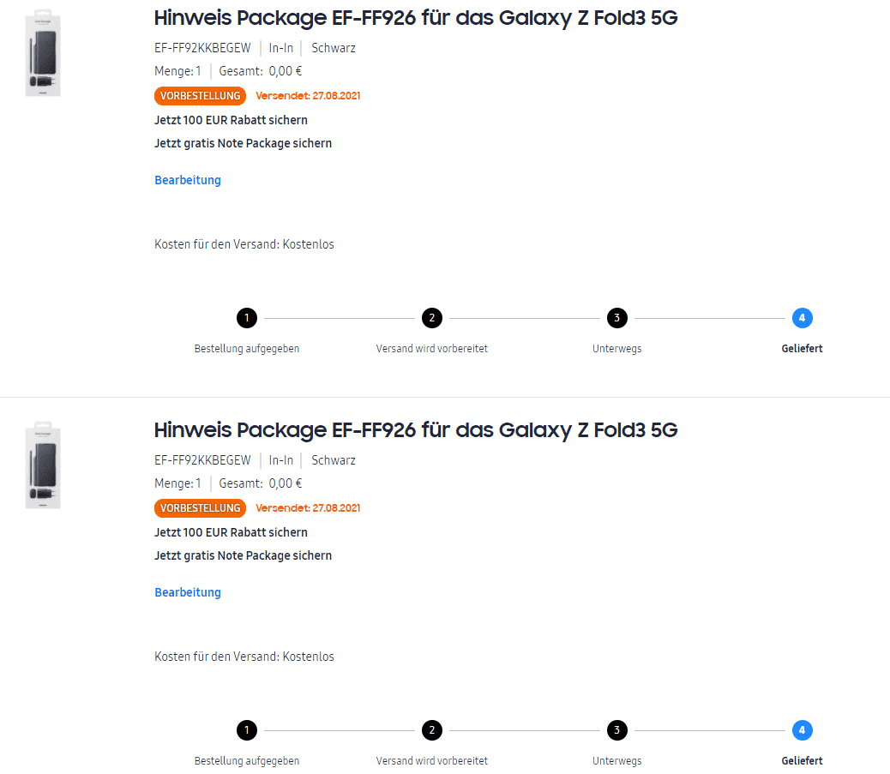
Task: Click second product thumbnail image
Action: [x=43, y=465]
